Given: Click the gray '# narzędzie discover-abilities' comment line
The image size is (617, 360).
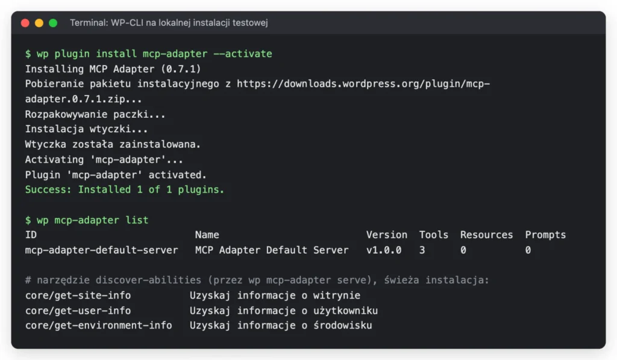Looking at the screenshot, I should point(257,280).
